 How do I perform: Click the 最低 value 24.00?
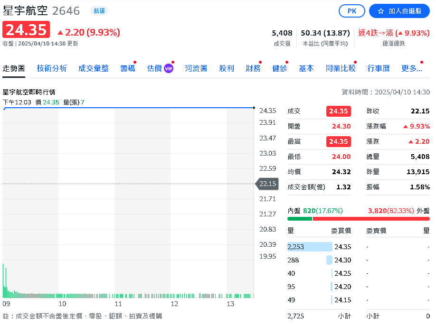pyautogui.click(x=341, y=157)
